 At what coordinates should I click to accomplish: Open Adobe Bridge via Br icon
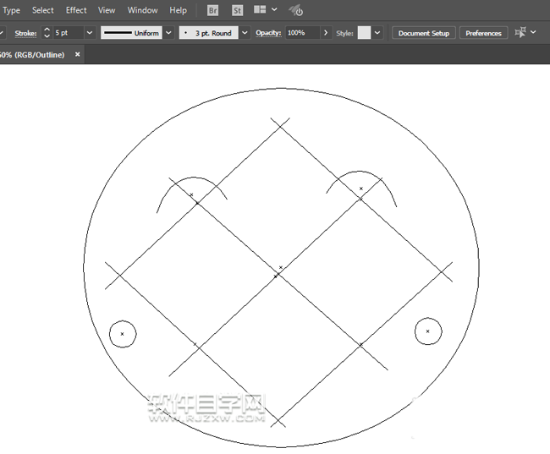point(213,10)
